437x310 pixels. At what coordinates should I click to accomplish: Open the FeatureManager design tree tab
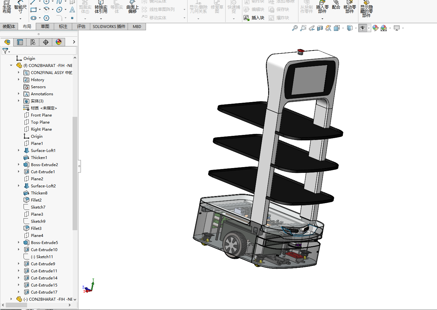7,42
